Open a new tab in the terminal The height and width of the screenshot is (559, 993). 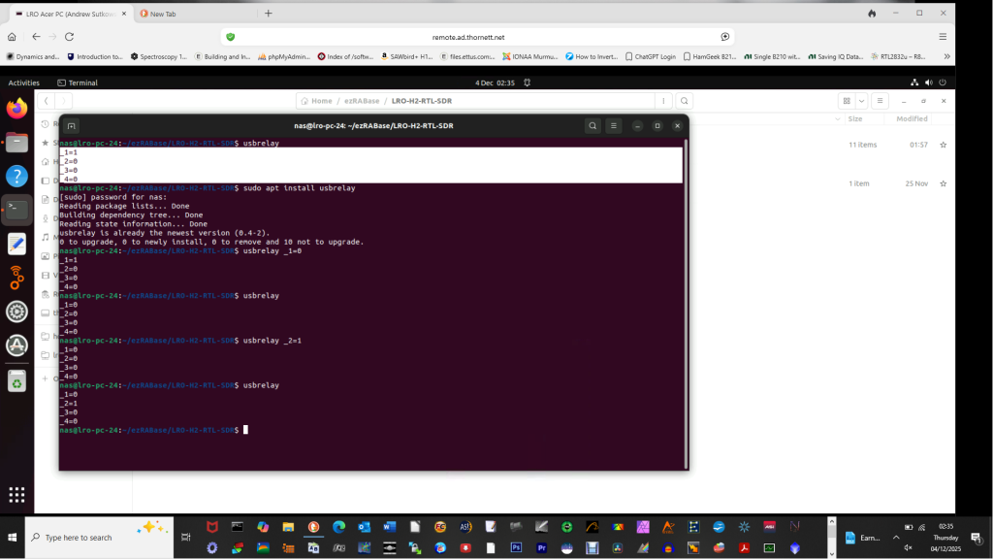tap(72, 126)
